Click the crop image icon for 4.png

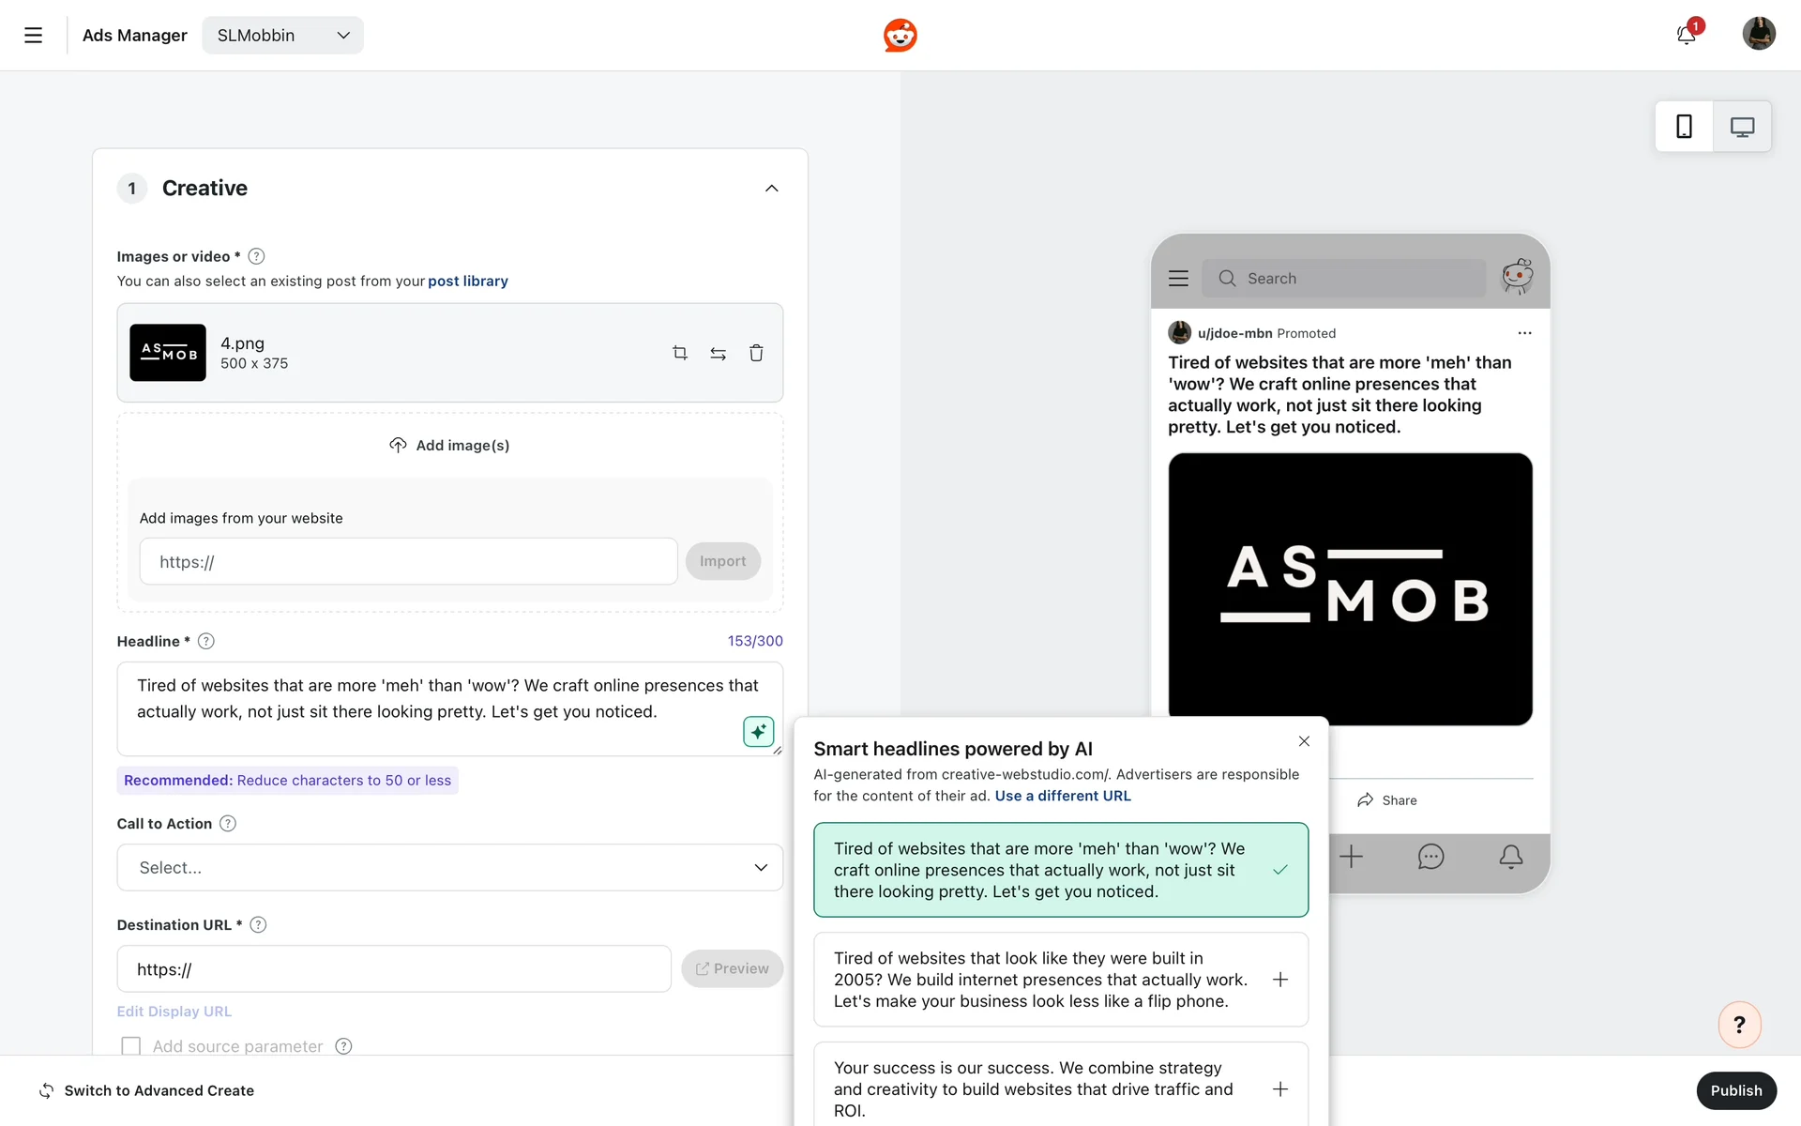pos(680,353)
